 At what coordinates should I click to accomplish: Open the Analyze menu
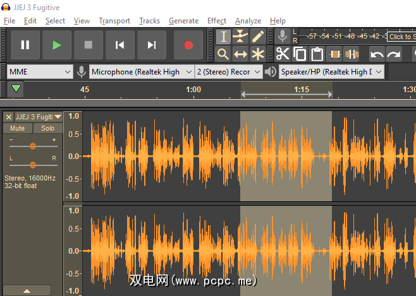(248, 21)
